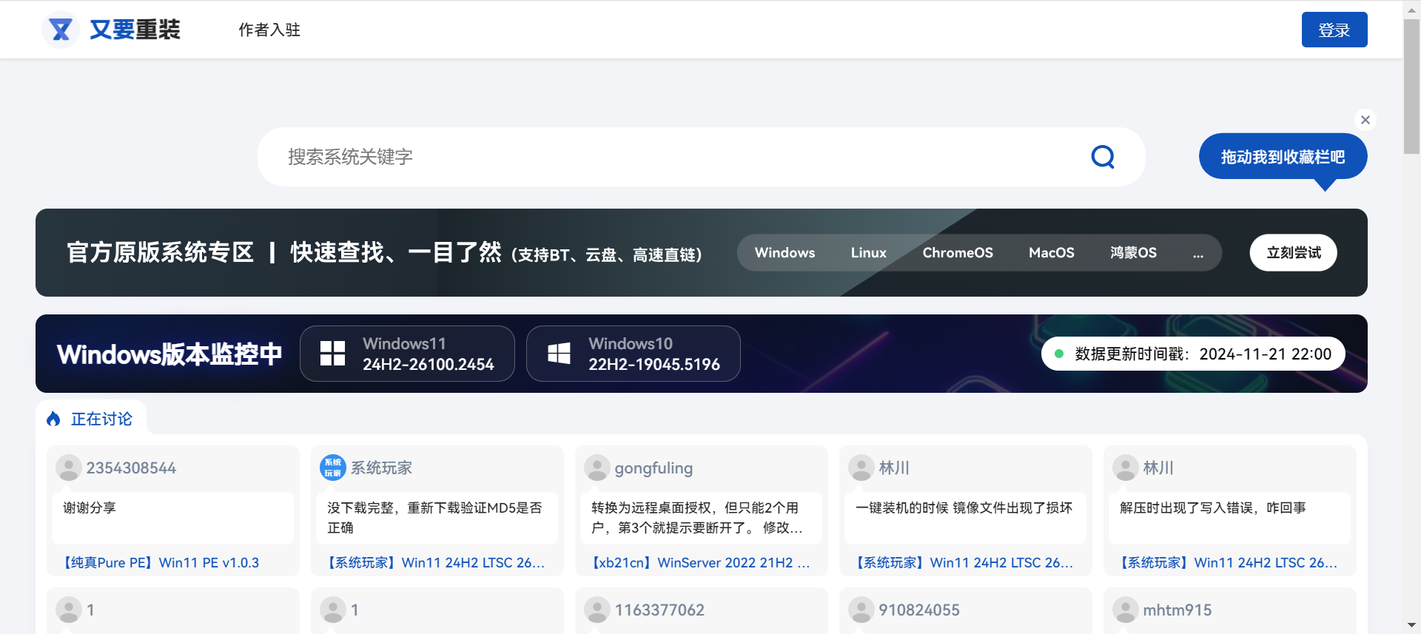Image resolution: width=1421 pixels, height=634 pixels.
Task: Click avatar of user gongfuling
Action: tap(597, 468)
